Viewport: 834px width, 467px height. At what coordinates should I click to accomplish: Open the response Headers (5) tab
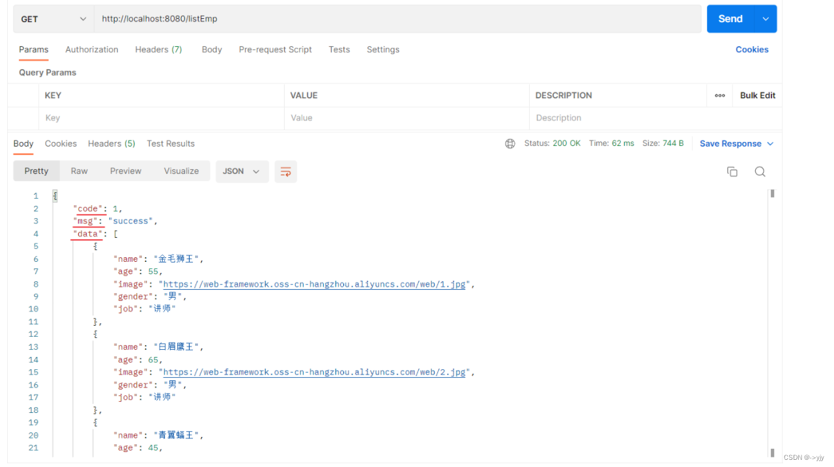click(111, 143)
